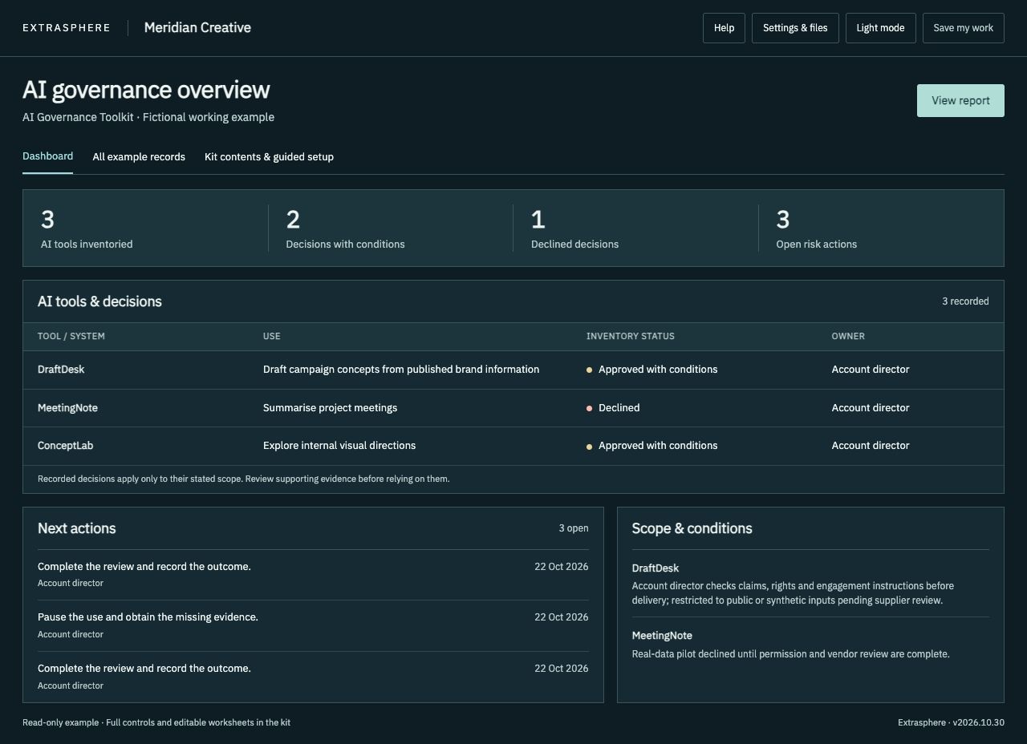1027x744 pixels.
Task: Click the 'Read-only example' footer note
Action: [x=156, y=723]
